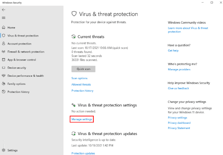Select Virus & threat protection sidebar item
The image size is (223, 155).
pos(23,36)
